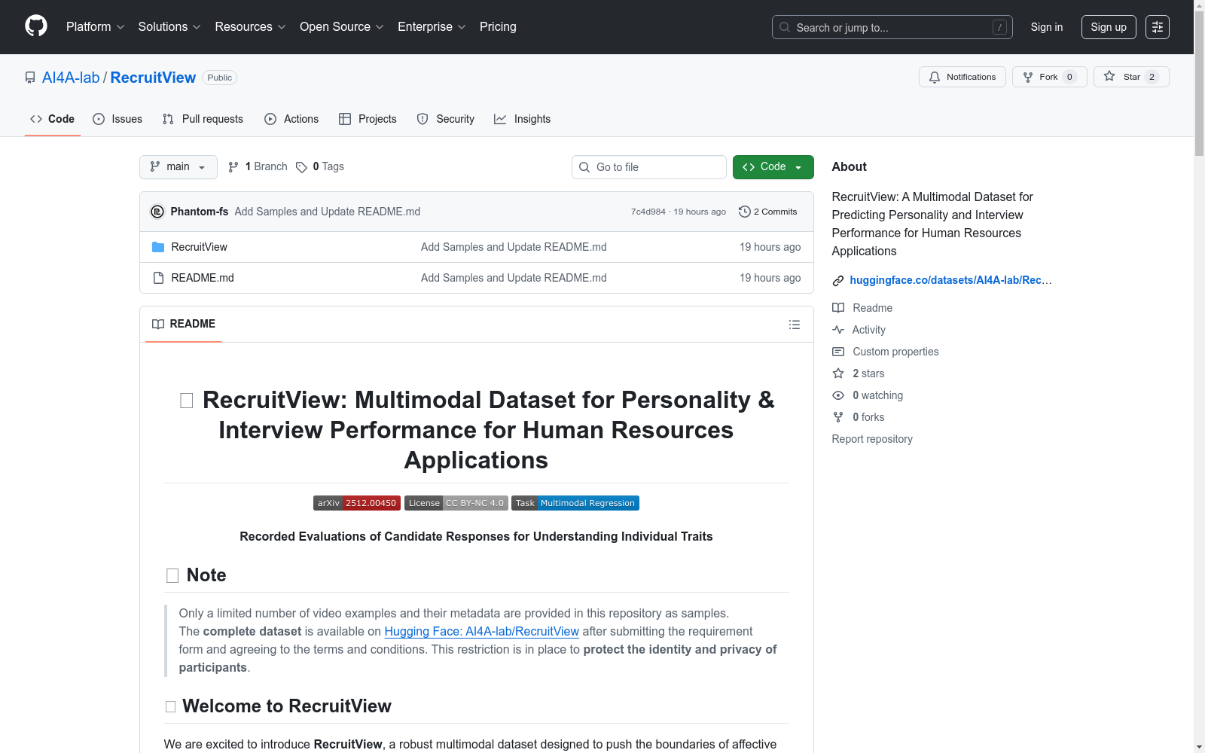This screenshot has height=753, width=1205.
Task: Click the stars icon in About
Action: [x=838, y=373]
